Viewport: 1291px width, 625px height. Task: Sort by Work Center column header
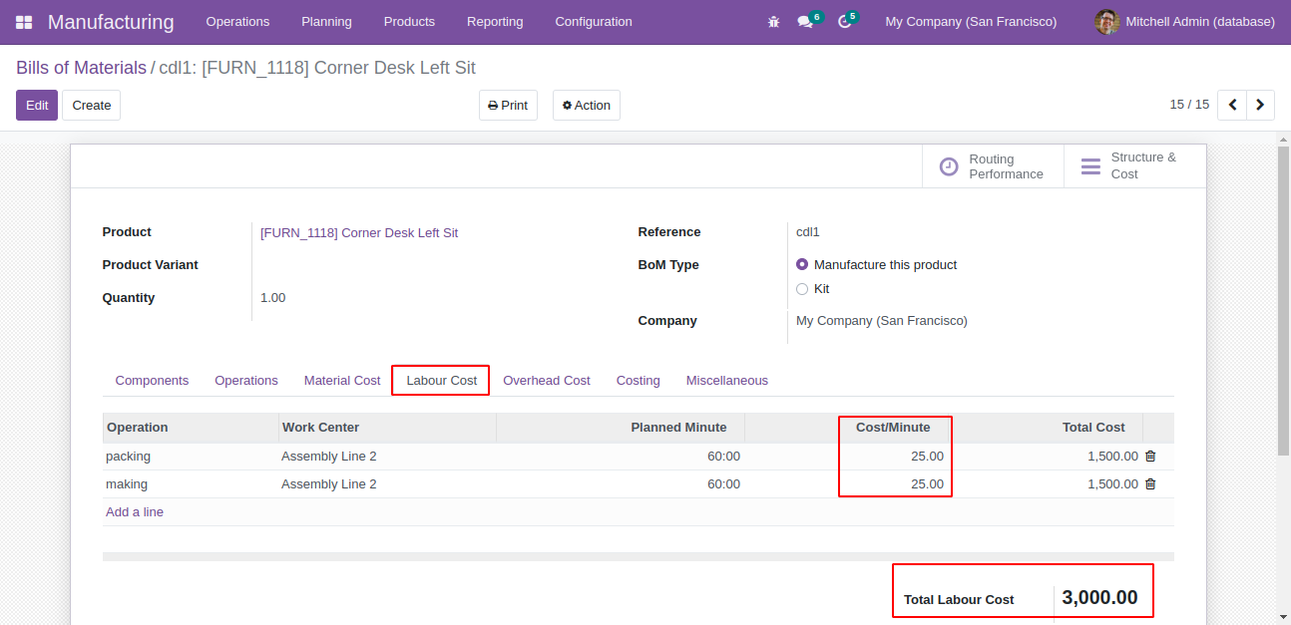[x=387, y=428]
